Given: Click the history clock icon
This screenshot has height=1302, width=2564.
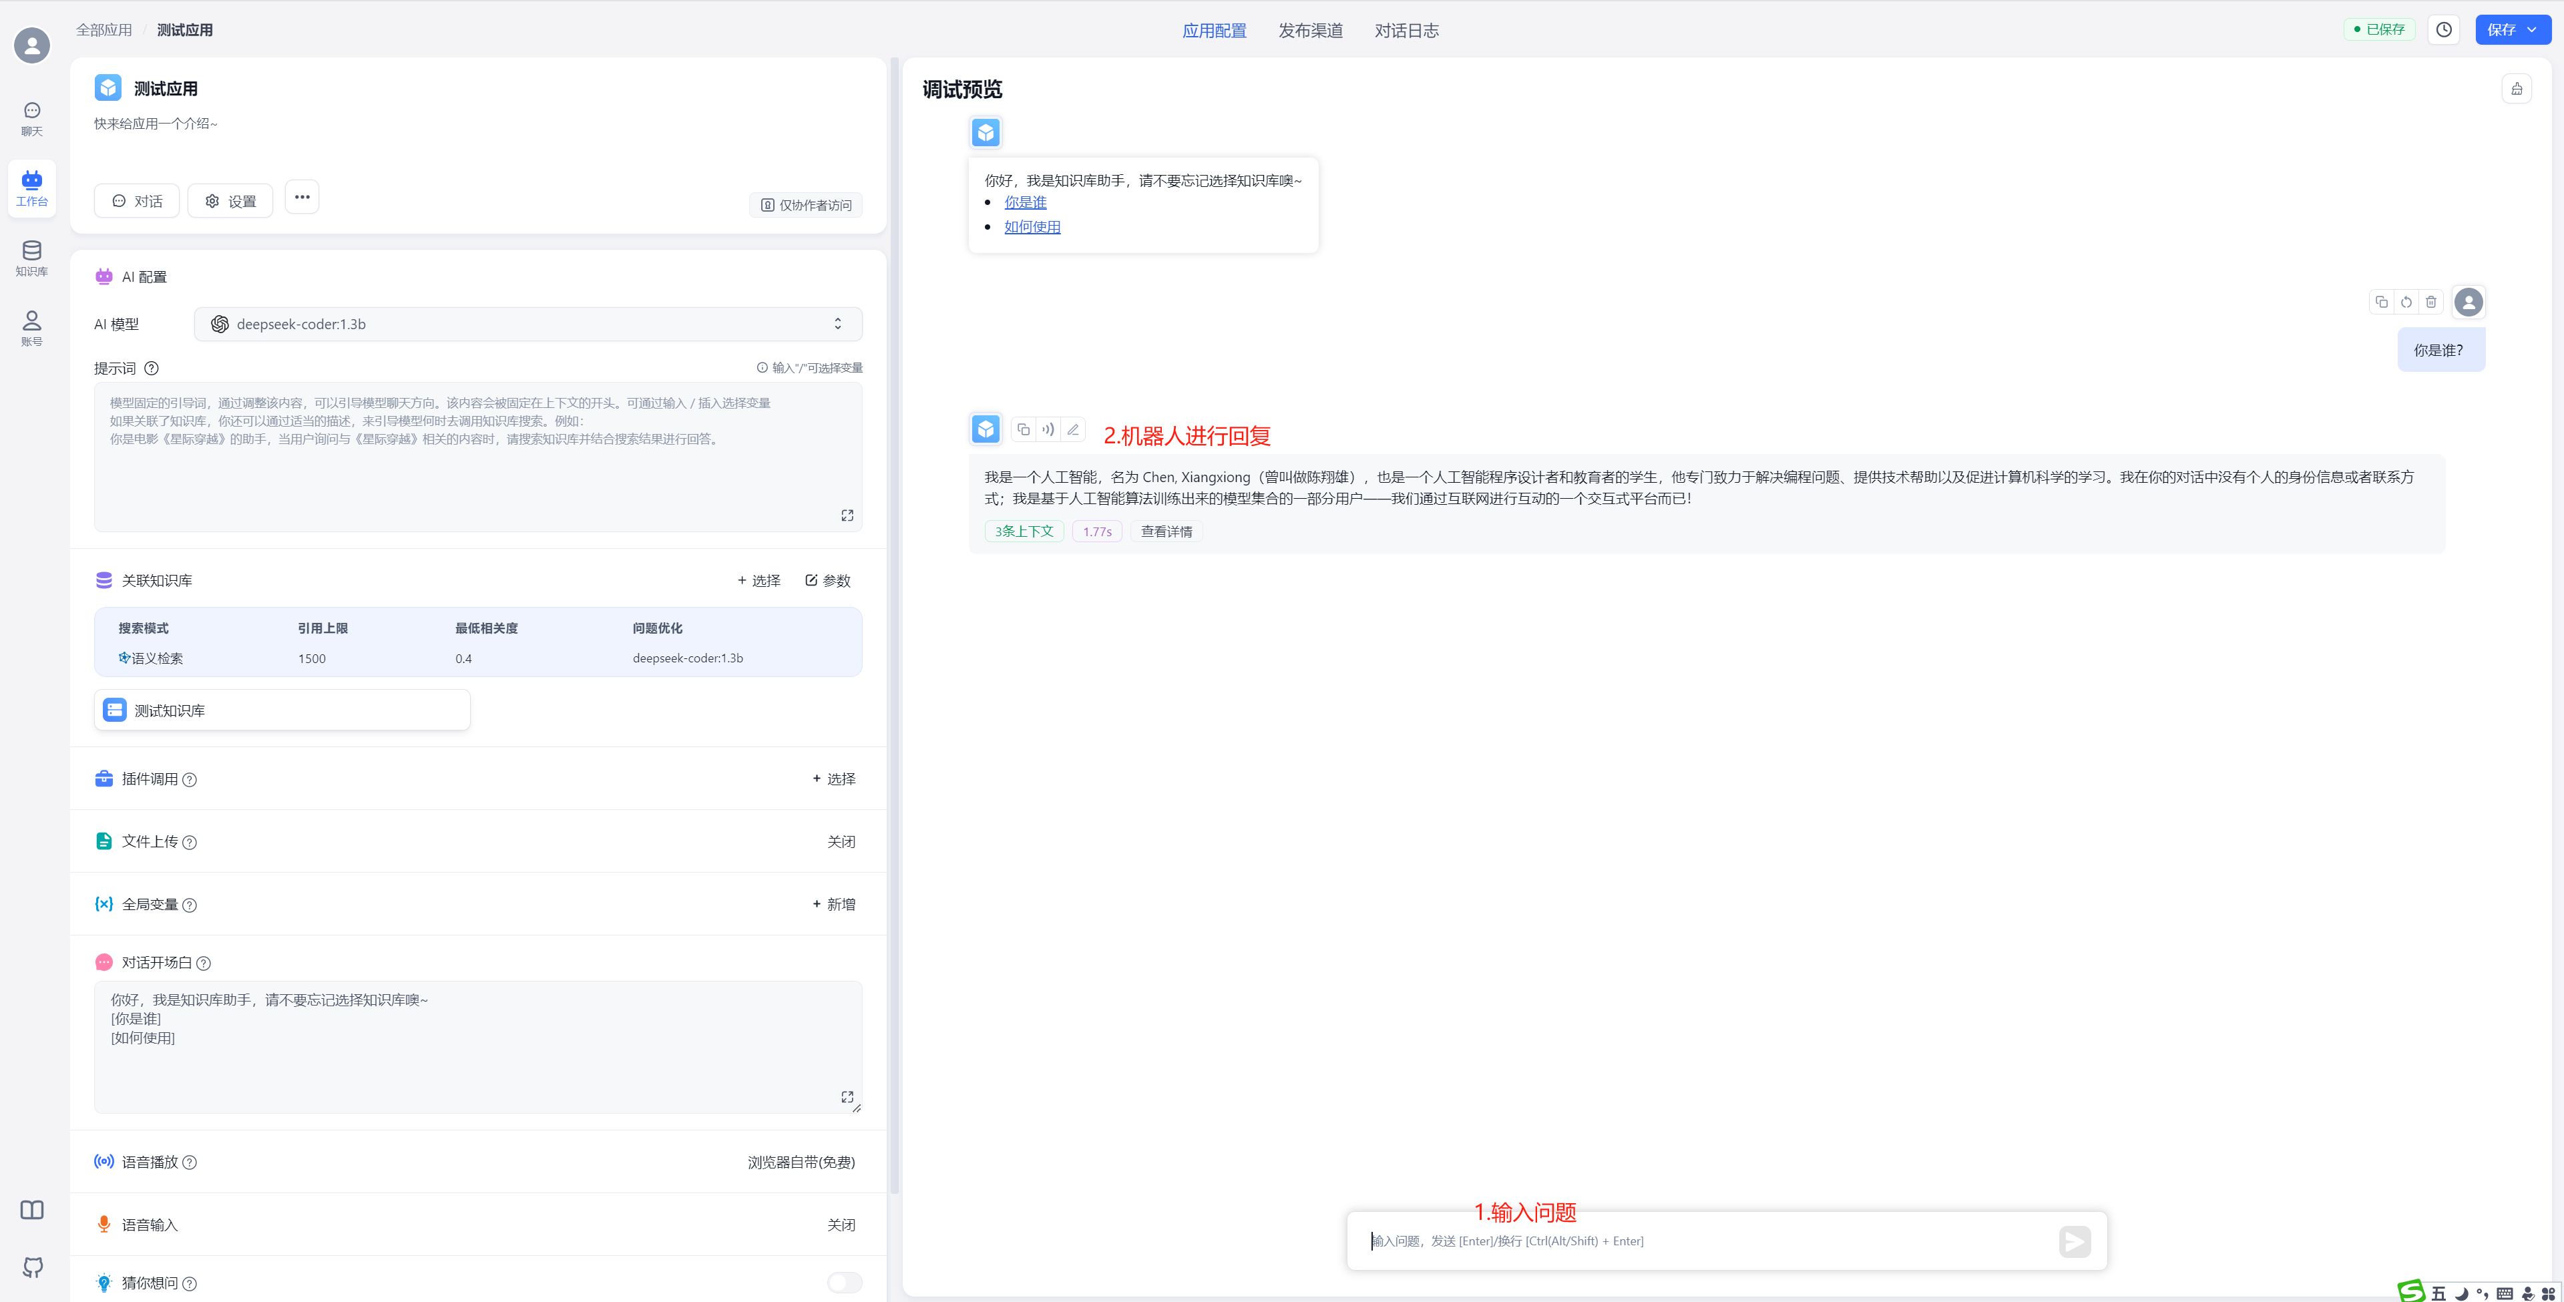Looking at the screenshot, I should 2444,30.
